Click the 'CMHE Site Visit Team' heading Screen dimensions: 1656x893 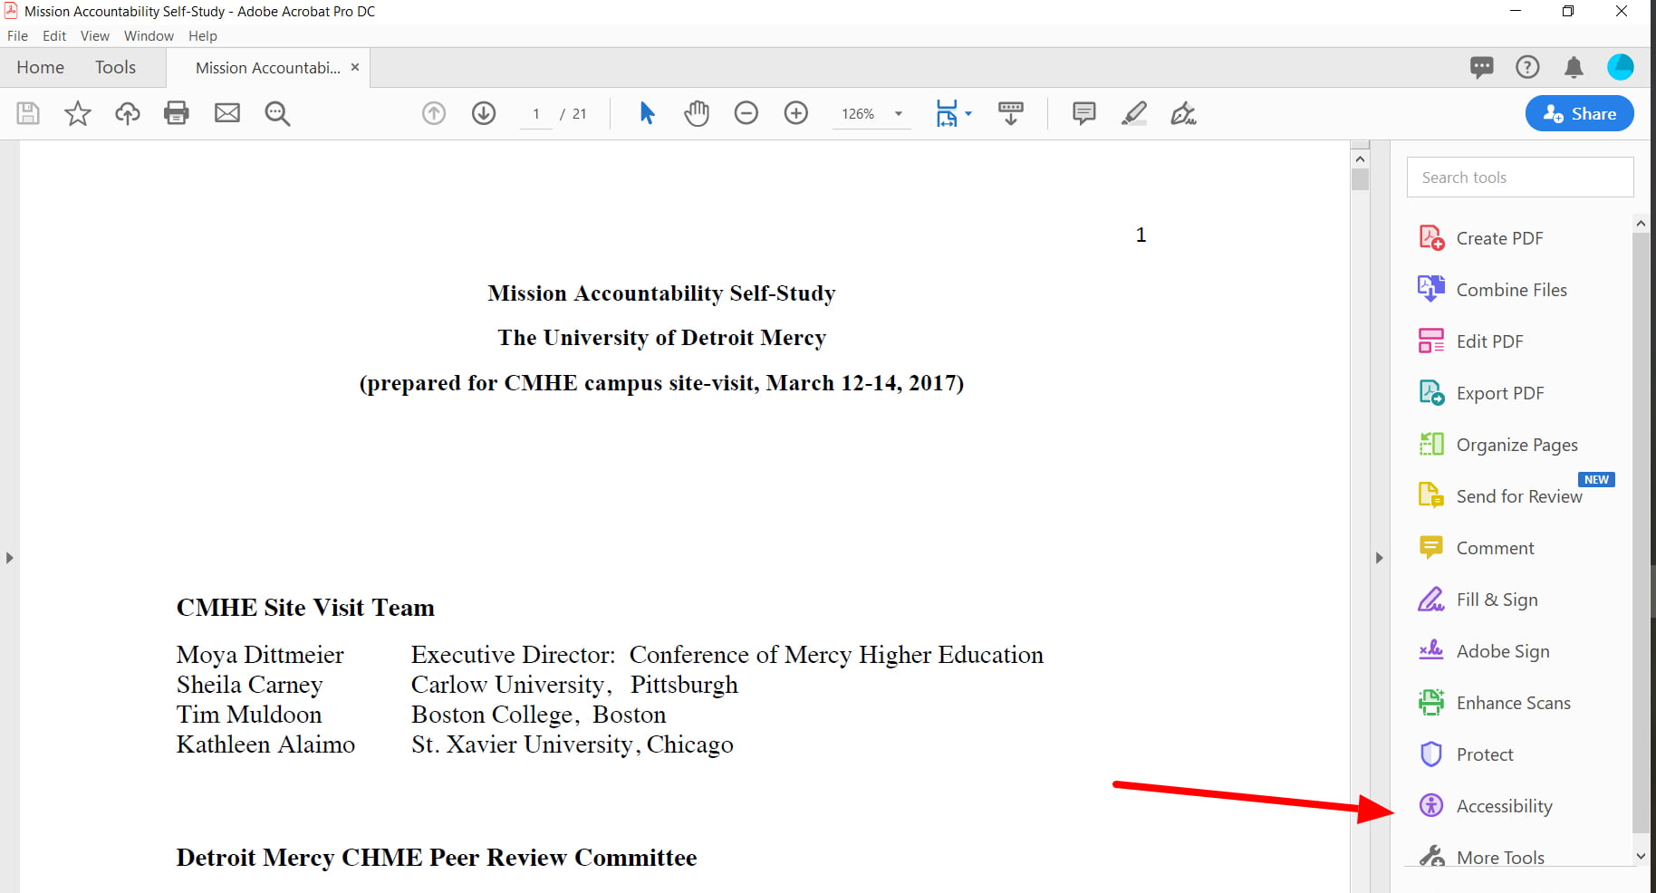click(x=305, y=608)
